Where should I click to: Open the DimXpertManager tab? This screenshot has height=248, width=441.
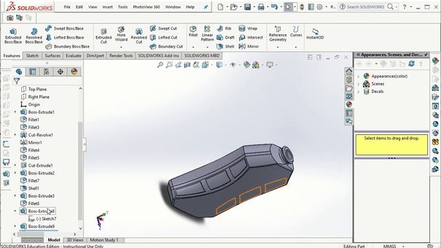click(60, 72)
